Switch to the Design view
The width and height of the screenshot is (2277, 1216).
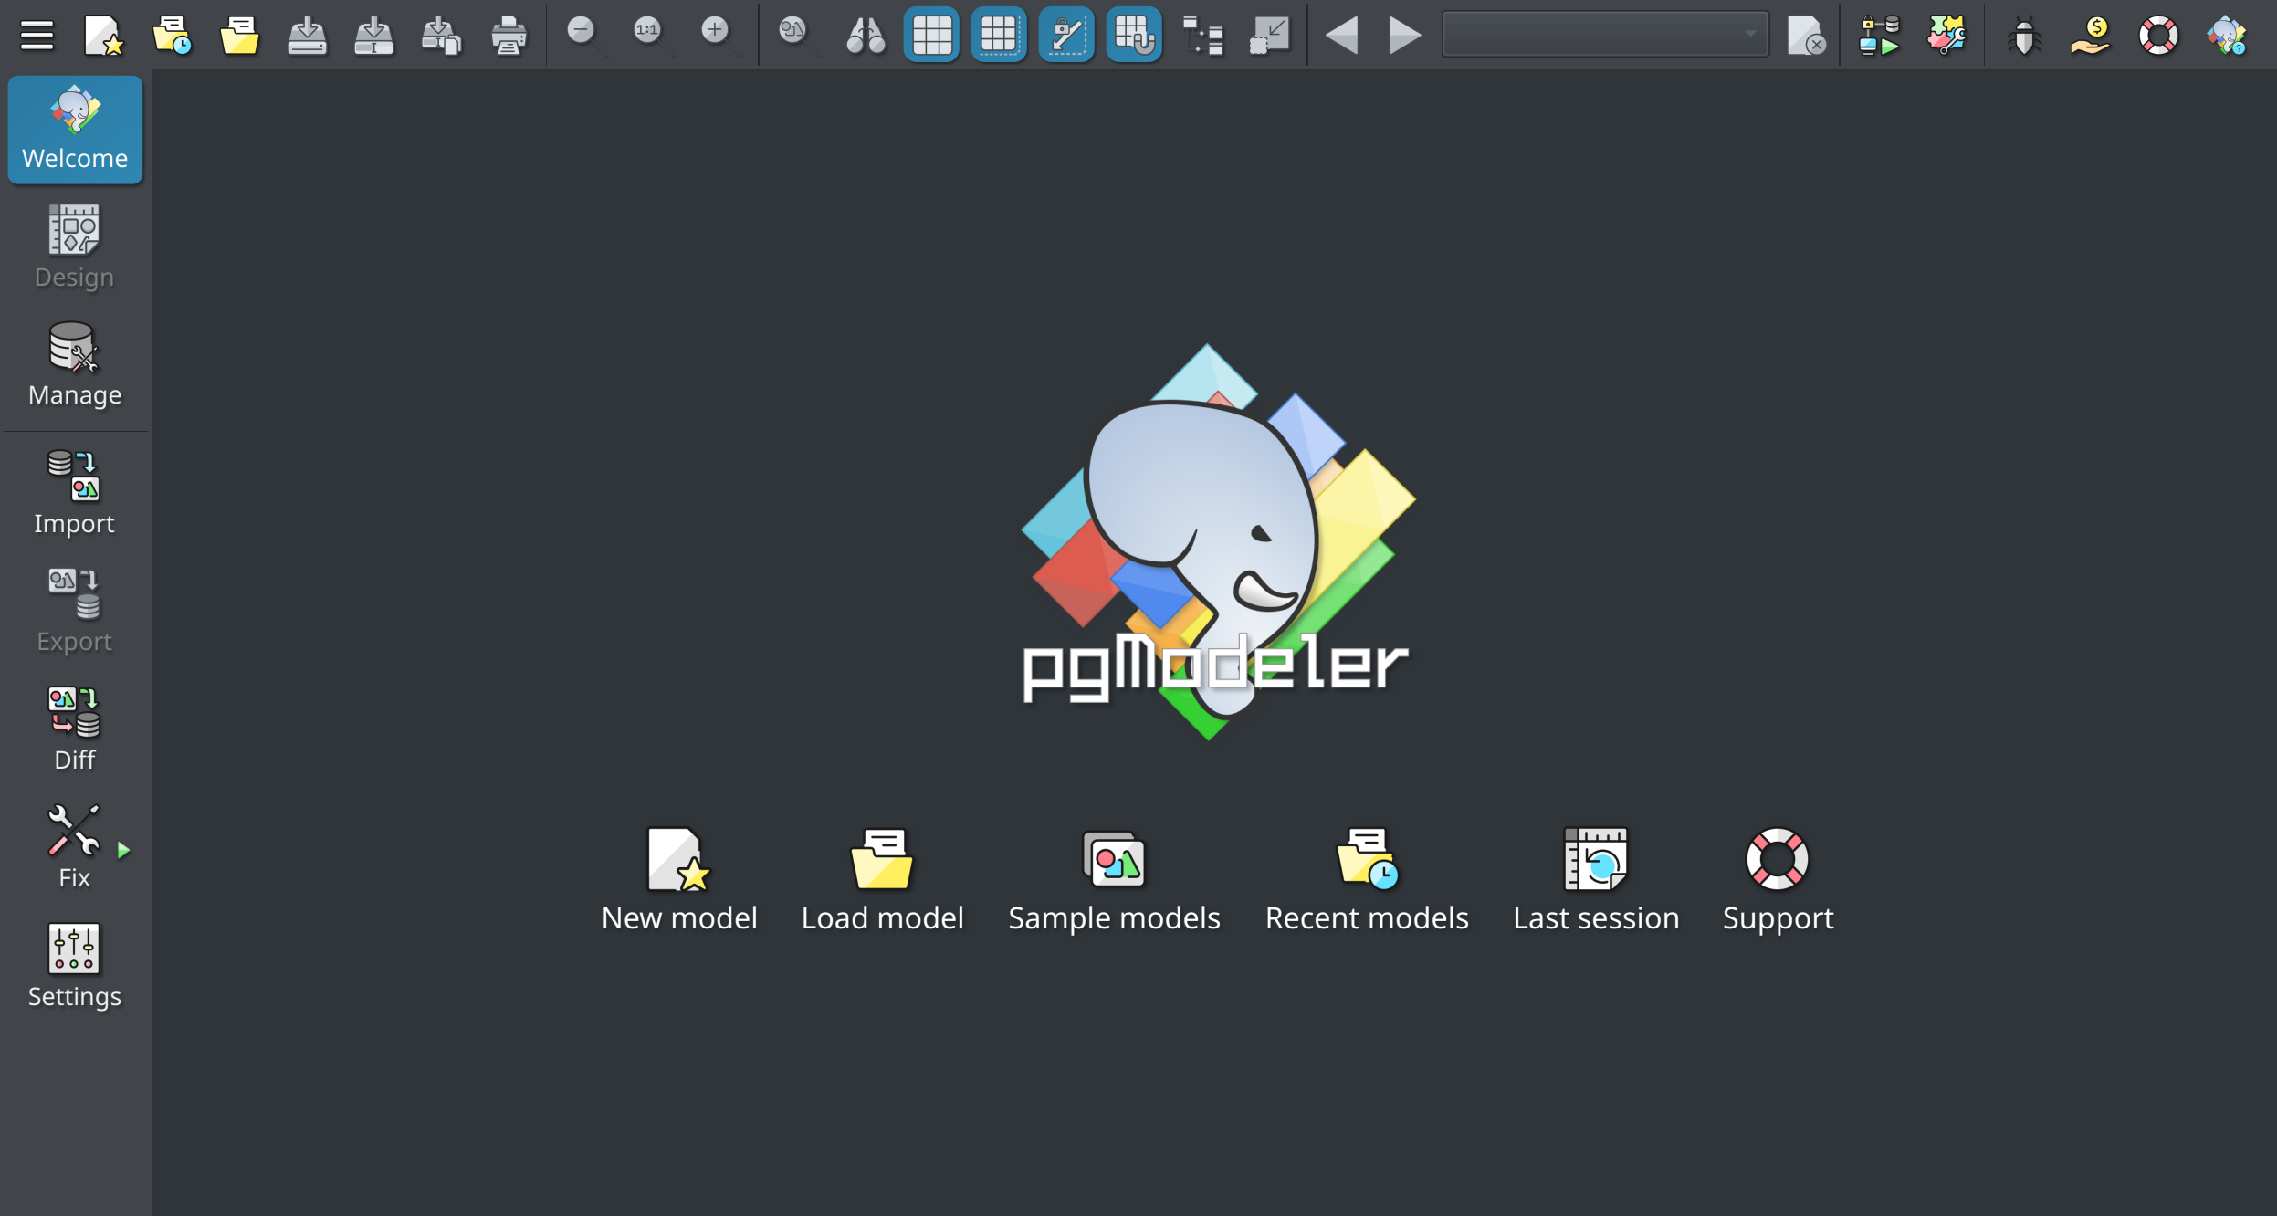[75, 247]
